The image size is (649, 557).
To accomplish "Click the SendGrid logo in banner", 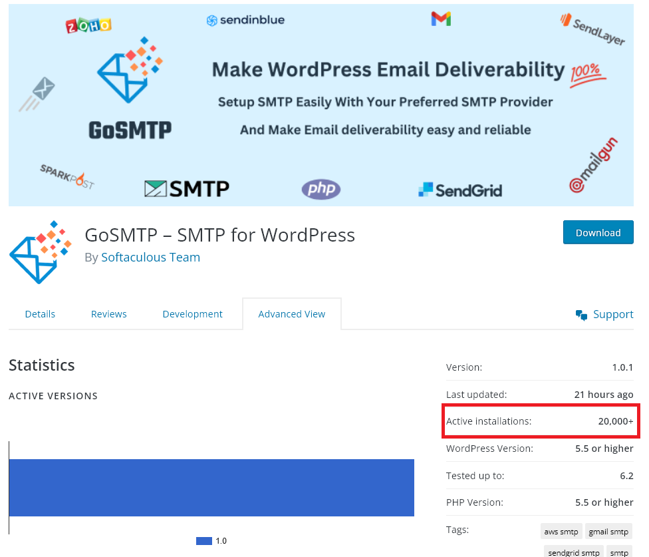I will coord(460,190).
